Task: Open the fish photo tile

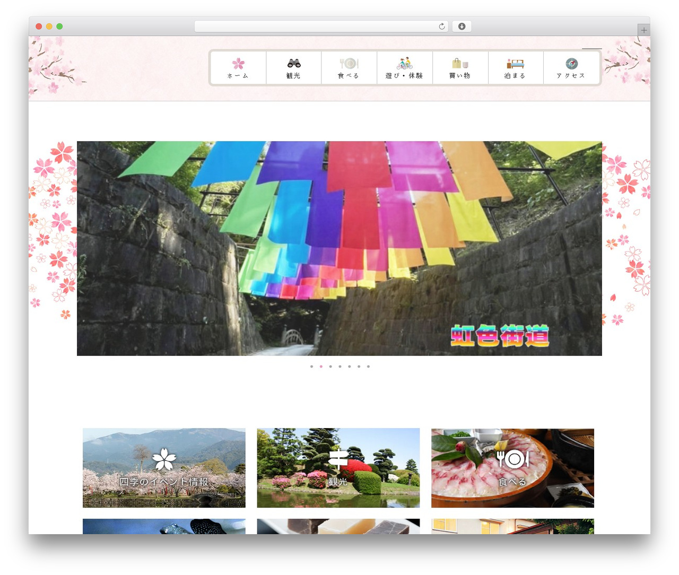Action: point(164,526)
